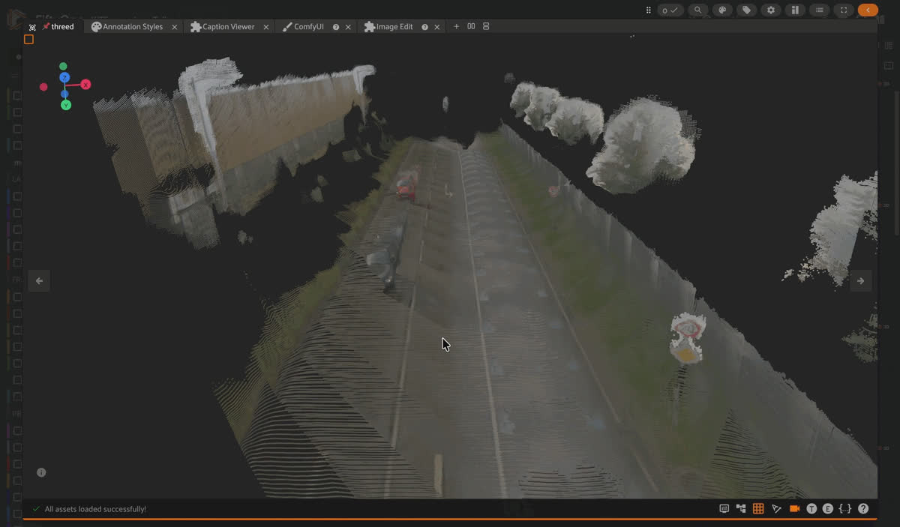Open the color palette settings
This screenshot has height=527, width=900.
(722, 10)
